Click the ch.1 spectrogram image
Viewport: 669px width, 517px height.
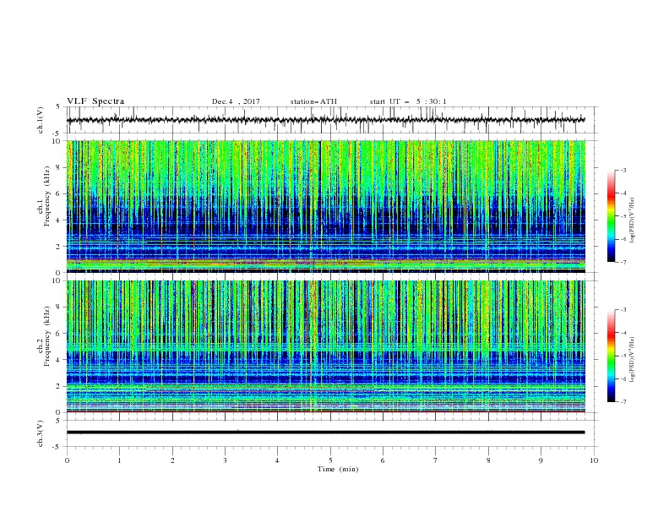point(325,206)
